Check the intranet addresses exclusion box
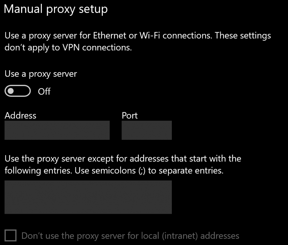The height and width of the screenshot is (245, 288). pos(10,236)
